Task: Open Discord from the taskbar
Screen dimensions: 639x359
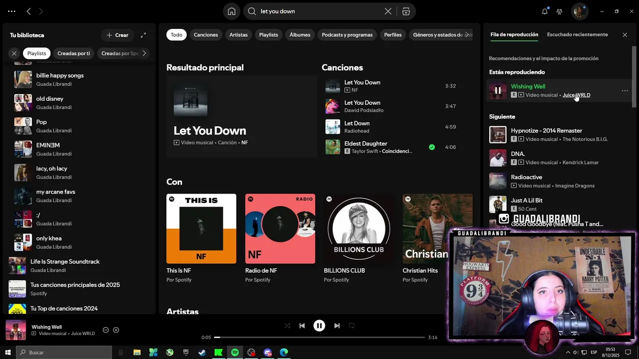Action: click(x=268, y=353)
